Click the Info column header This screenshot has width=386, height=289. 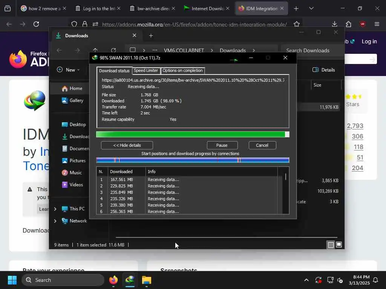click(x=211, y=172)
